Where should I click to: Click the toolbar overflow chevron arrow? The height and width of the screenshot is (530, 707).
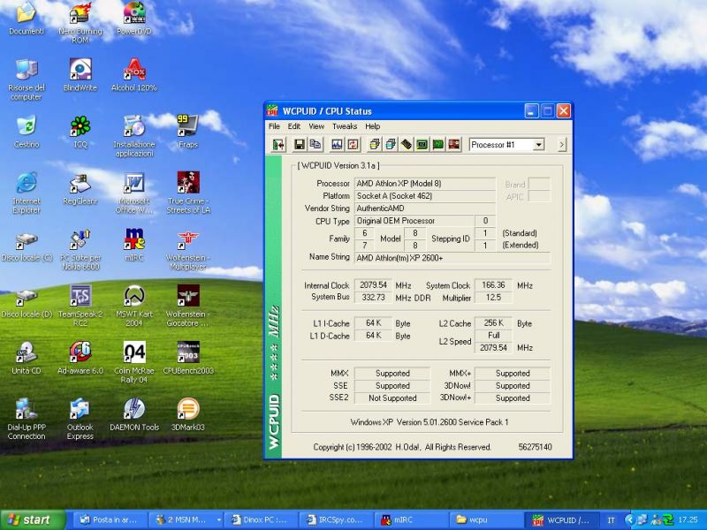click(x=562, y=145)
